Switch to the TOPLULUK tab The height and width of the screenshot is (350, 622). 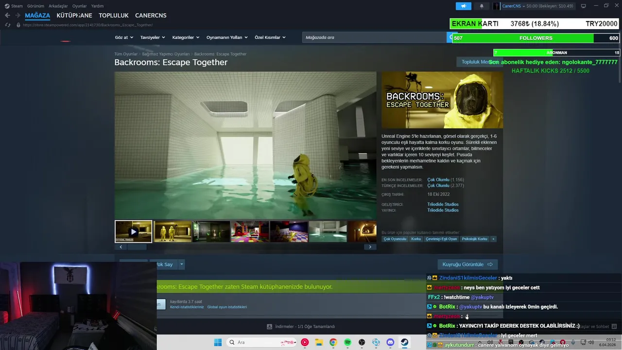click(114, 16)
